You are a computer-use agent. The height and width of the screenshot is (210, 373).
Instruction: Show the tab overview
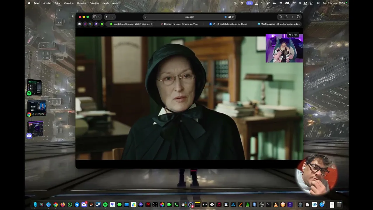(x=298, y=17)
